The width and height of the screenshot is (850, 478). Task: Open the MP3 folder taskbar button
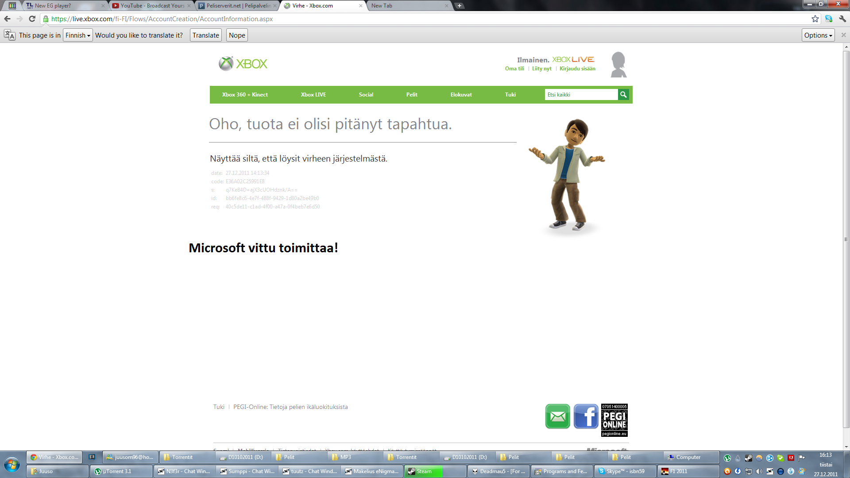(355, 457)
